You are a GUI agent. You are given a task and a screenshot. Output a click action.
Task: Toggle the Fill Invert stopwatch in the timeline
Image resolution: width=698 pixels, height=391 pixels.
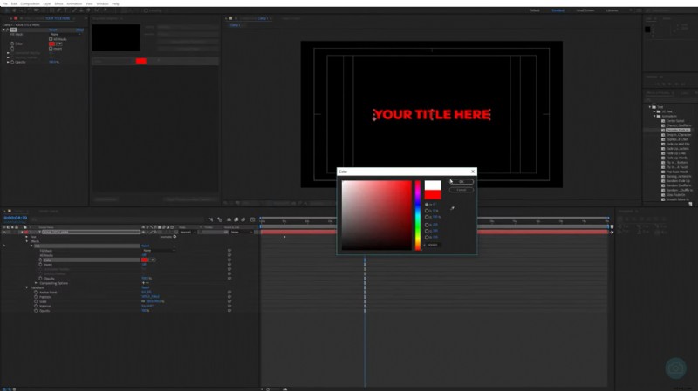pos(40,265)
